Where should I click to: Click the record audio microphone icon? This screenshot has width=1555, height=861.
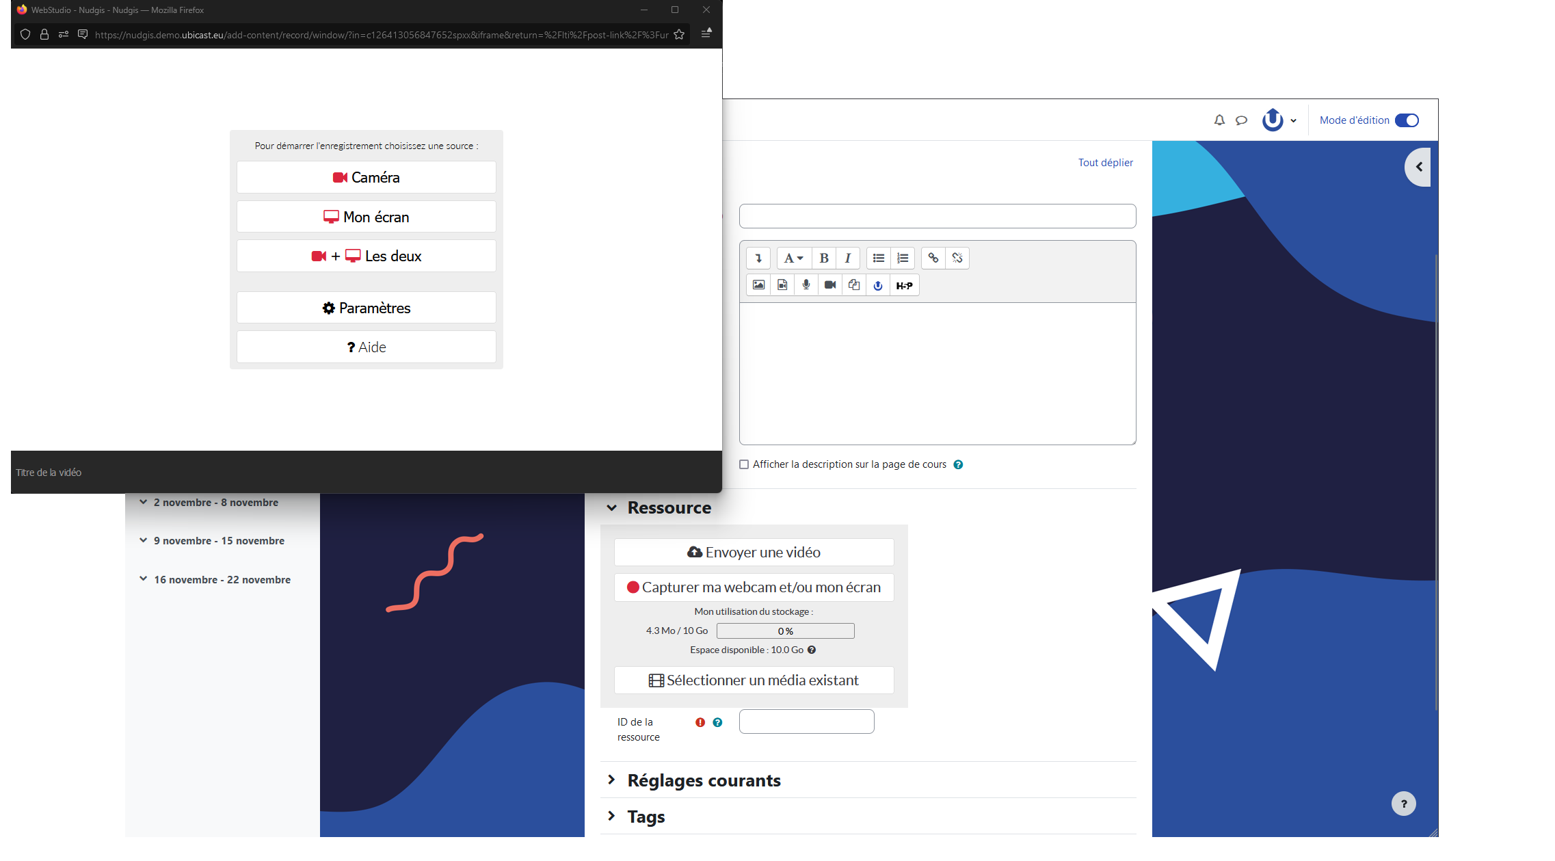click(806, 285)
